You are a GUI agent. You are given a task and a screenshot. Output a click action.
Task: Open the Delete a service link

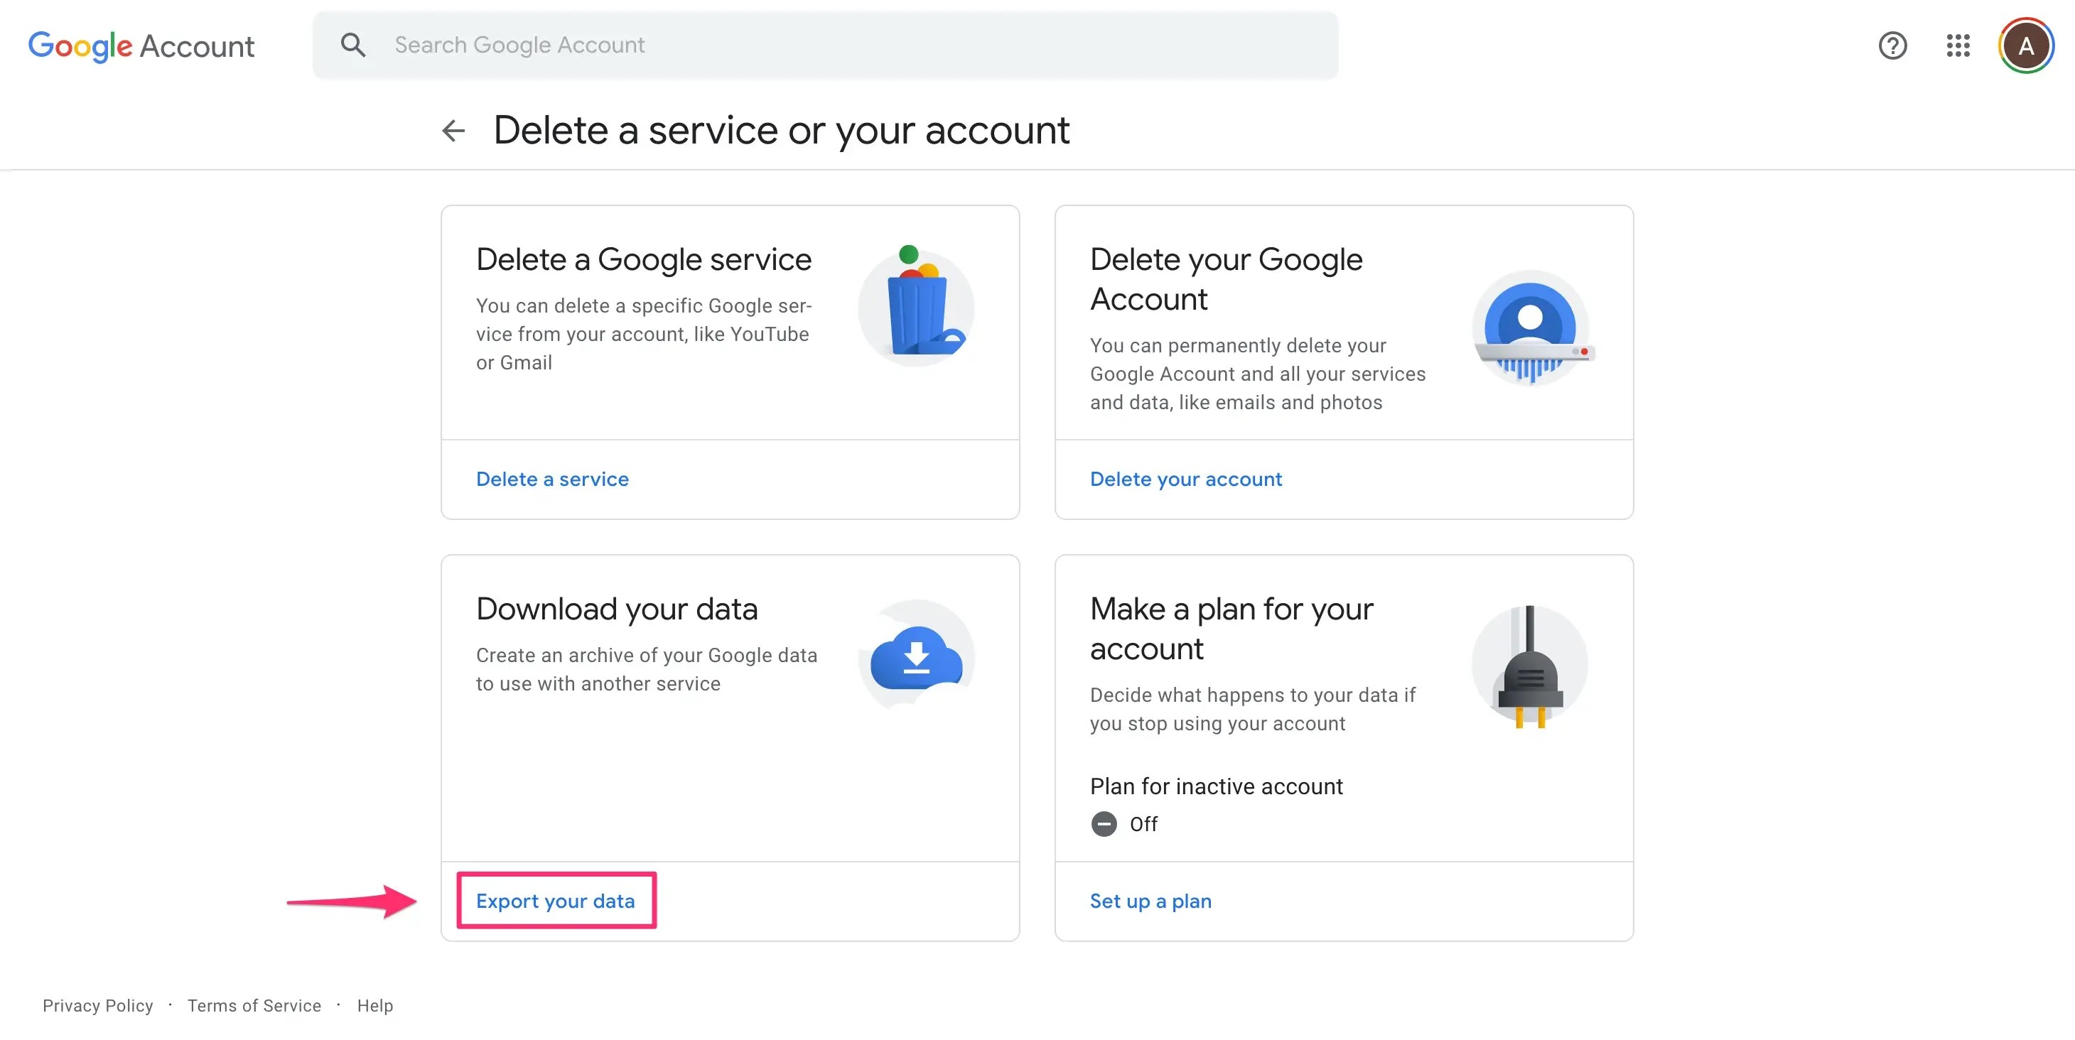(551, 479)
